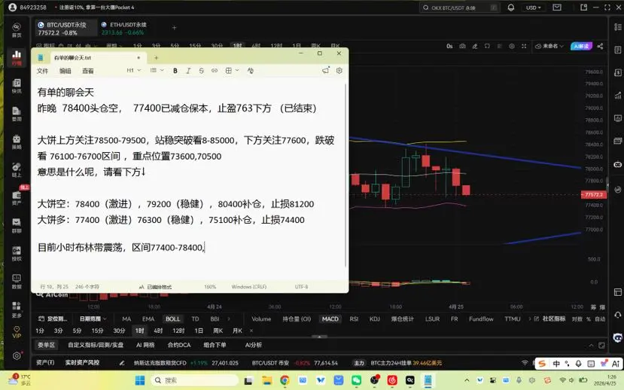The image size is (624, 390).
Task: Switch to the ETH/USDT永续 tab
Action: (x=124, y=29)
